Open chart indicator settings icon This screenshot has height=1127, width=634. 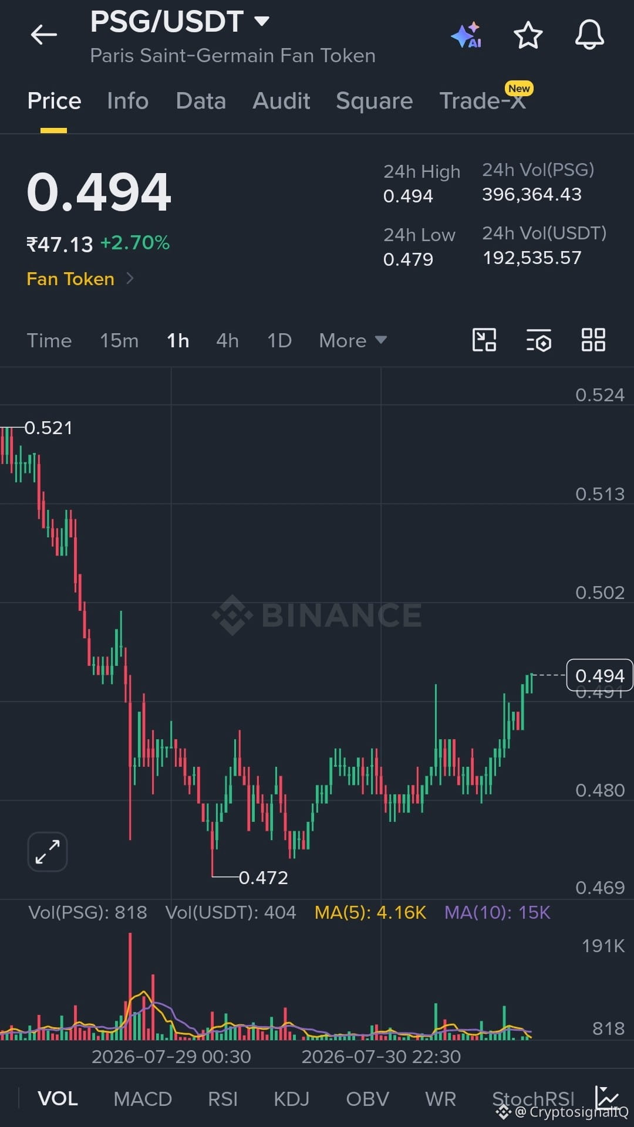tap(539, 340)
